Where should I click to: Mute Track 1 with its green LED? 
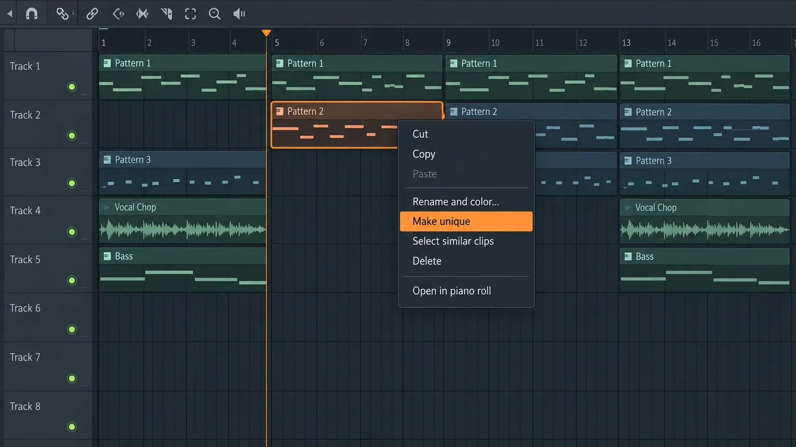[72, 87]
